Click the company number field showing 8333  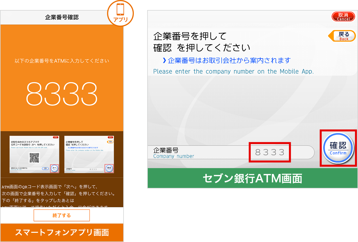[x=270, y=152]
